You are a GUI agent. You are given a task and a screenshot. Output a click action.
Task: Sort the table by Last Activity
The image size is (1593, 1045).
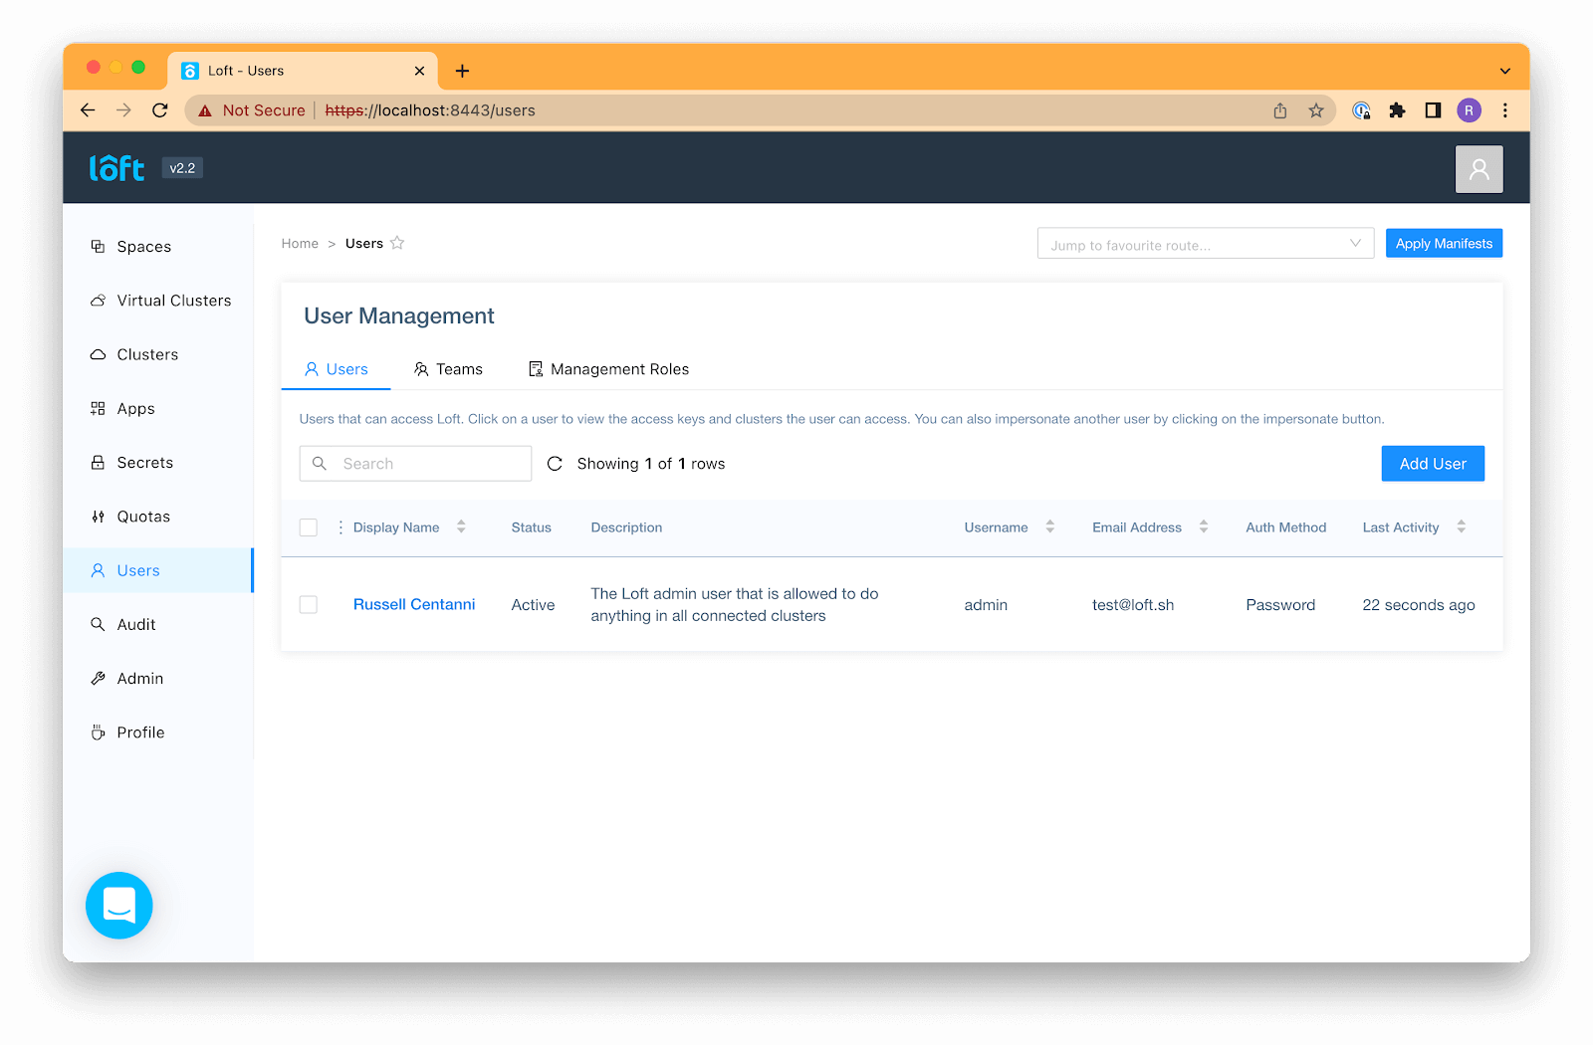(x=1461, y=526)
